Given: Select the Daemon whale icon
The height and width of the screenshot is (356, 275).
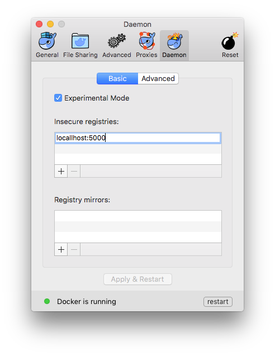Looking at the screenshot, I should (x=174, y=45).
